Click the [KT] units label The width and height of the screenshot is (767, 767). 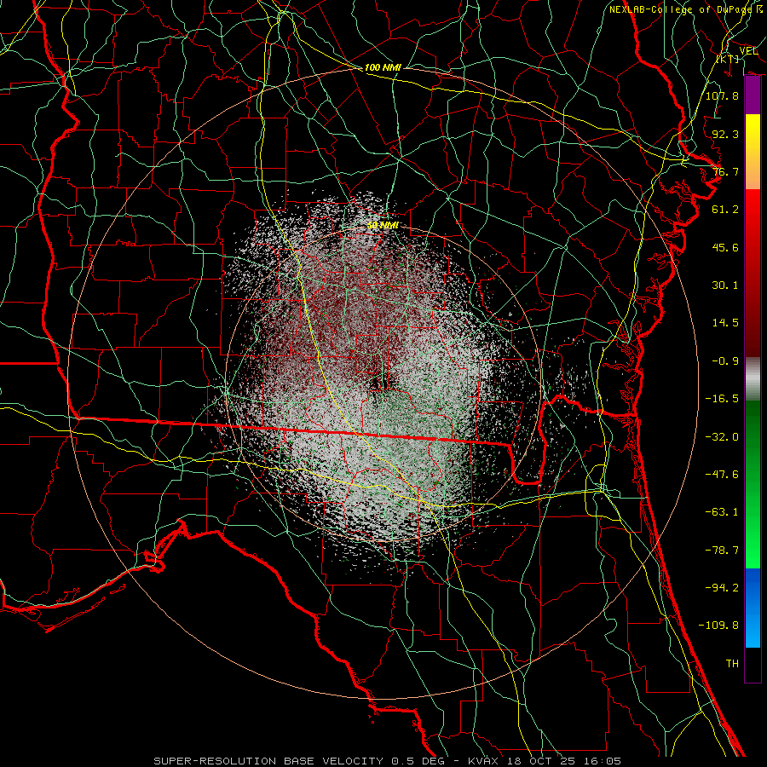[x=729, y=59]
